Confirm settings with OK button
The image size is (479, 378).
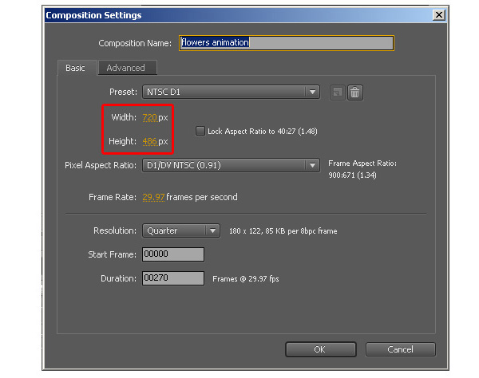pos(320,349)
